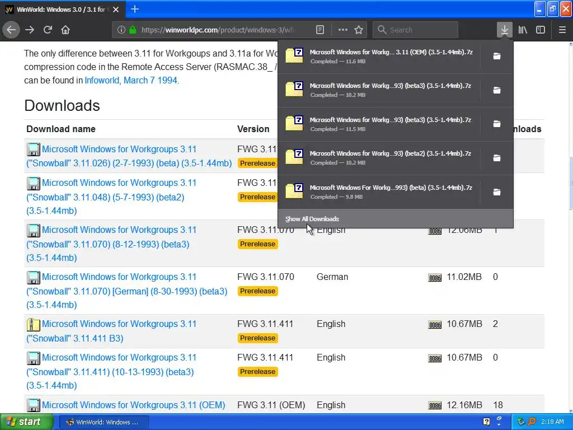This screenshot has width=573, height=430.
Task: Open containing folder for the 9.8 MB beta download
Action: 497,192
